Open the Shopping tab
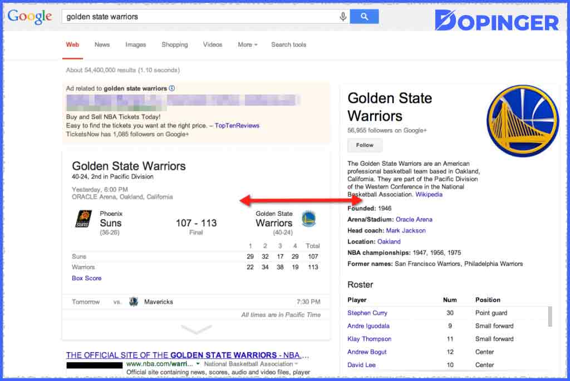Screen dimensions: 570x381 coord(174,44)
